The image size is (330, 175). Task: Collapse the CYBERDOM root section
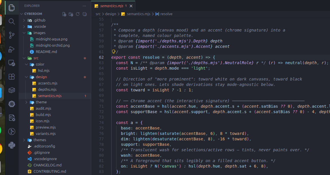coord(22,14)
